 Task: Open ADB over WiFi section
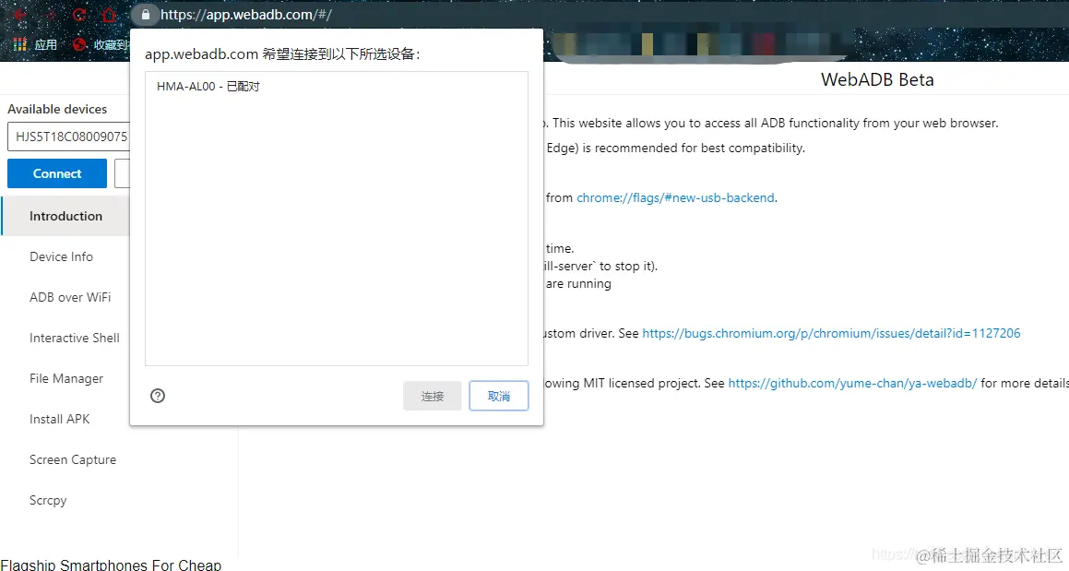pyautogui.click(x=69, y=297)
